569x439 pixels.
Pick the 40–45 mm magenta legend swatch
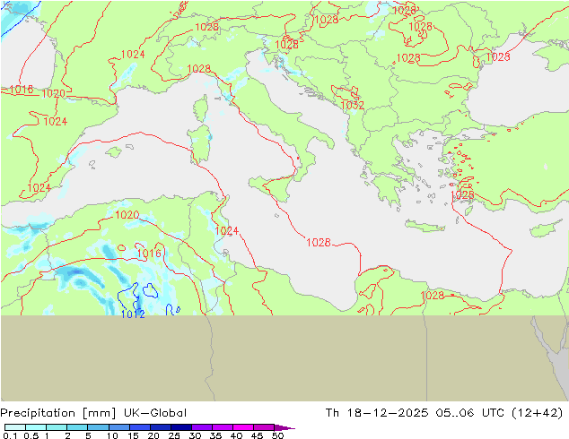pos(243,427)
